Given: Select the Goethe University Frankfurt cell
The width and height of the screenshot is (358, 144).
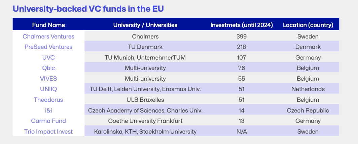Looking at the screenshot, I should click(x=145, y=121).
